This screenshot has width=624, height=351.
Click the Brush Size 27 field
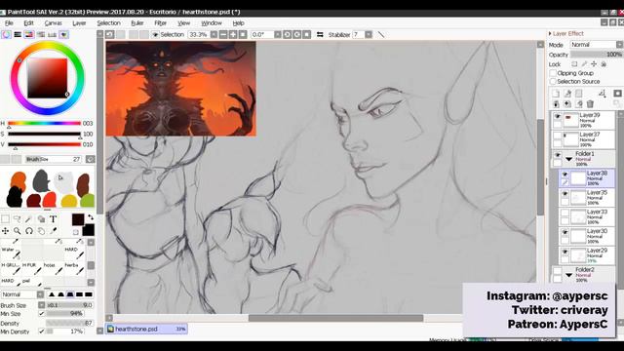point(54,159)
